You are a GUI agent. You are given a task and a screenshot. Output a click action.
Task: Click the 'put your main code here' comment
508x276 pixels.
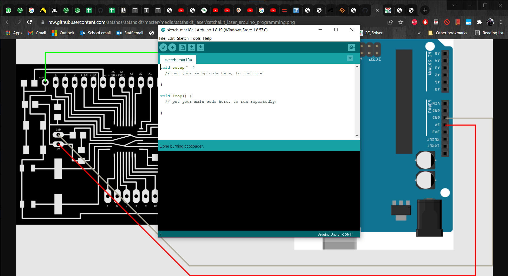coord(221,102)
